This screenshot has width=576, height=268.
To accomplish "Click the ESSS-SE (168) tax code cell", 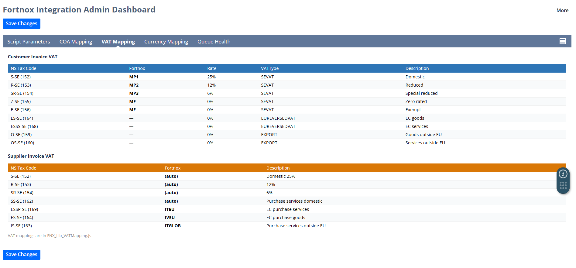I will coord(24,126).
